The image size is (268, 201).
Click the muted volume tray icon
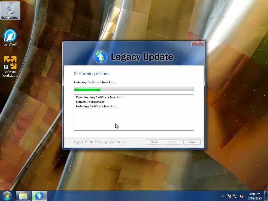pos(242,196)
